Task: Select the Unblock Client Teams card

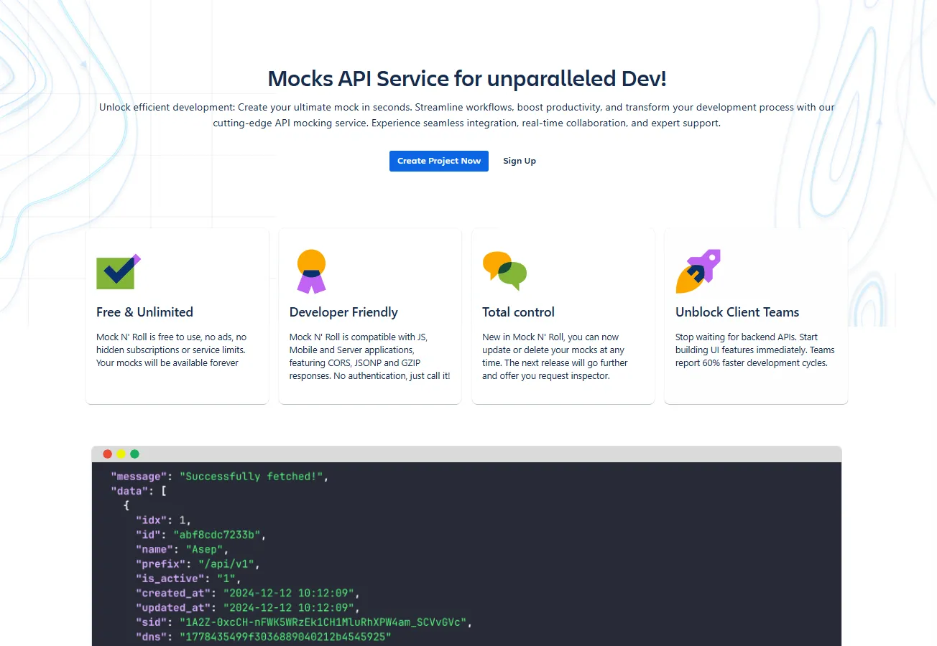Action: (x=737, y=312)
